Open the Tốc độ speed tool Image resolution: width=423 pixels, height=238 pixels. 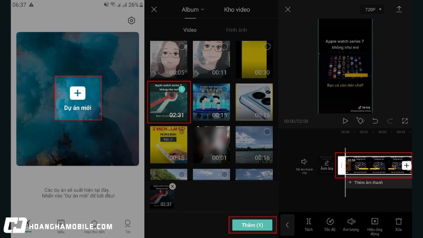click(330, 224)
